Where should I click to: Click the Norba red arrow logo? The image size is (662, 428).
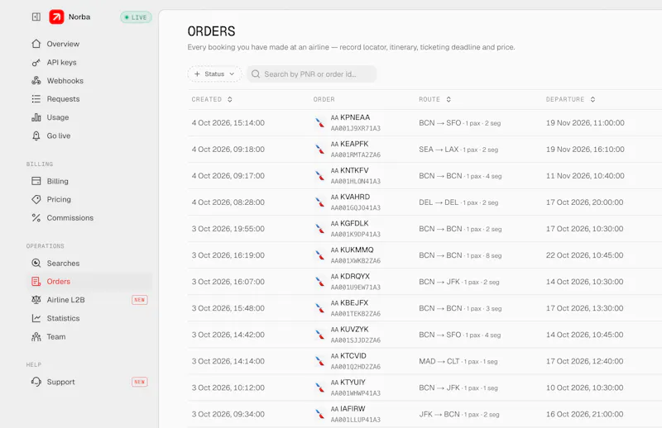[x=56, y=17]
